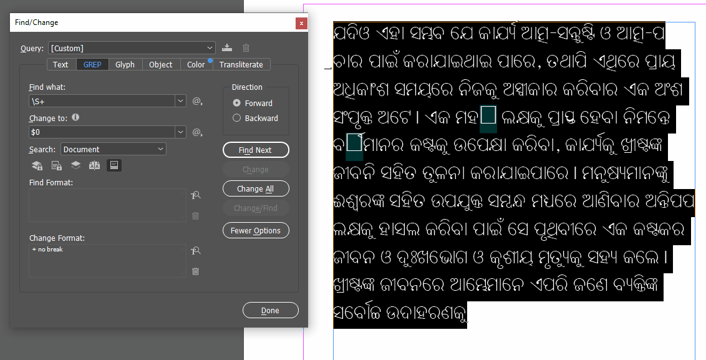Toggle Include Master Pages search option
The width and height of the screenshot is (706, 360).
[95, 165]
